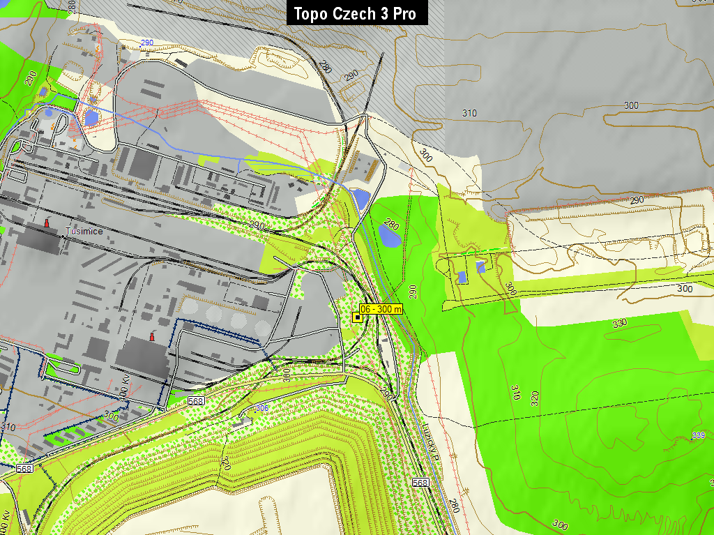
Task: Click the 568 road shield near spot height 306
Action: click(x=196, y=401)
